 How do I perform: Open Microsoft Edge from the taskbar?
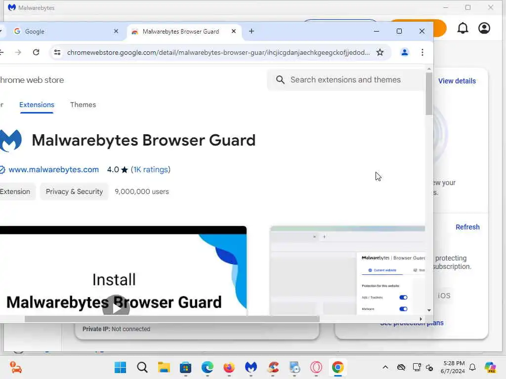[x=207, y=367]
